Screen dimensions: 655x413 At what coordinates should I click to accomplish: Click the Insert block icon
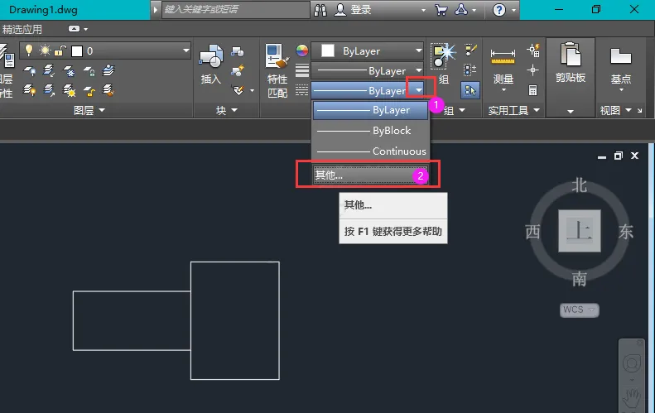pyautogui.click(x=211, y=56)
